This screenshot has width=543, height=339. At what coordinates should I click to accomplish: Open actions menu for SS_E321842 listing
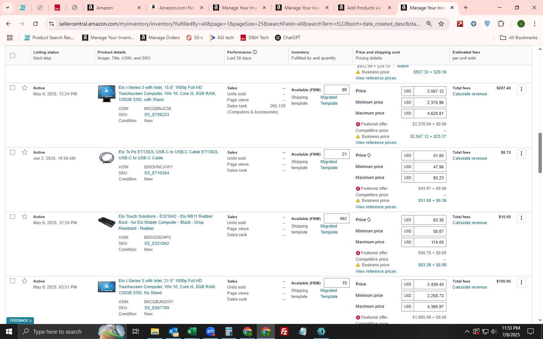(521, 218)
